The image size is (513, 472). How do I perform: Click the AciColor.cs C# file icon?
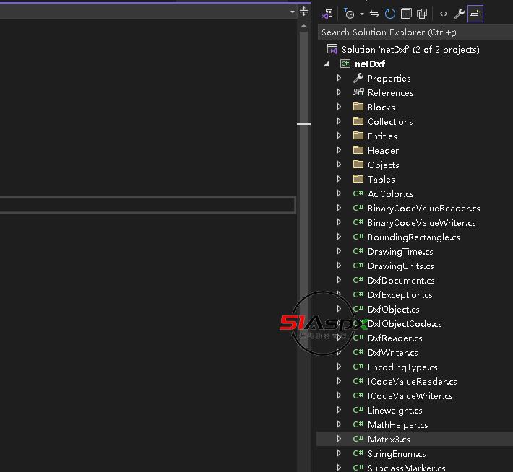358,193
